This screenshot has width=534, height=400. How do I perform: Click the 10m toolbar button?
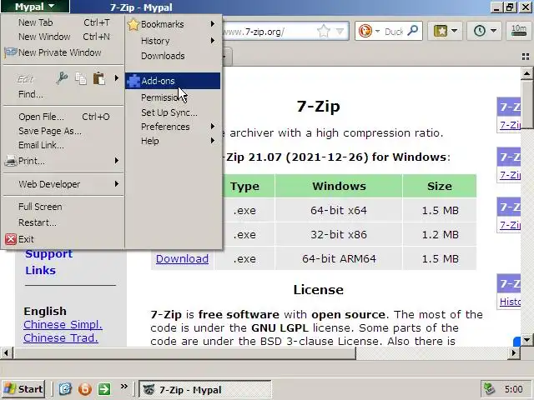(519, 31)
